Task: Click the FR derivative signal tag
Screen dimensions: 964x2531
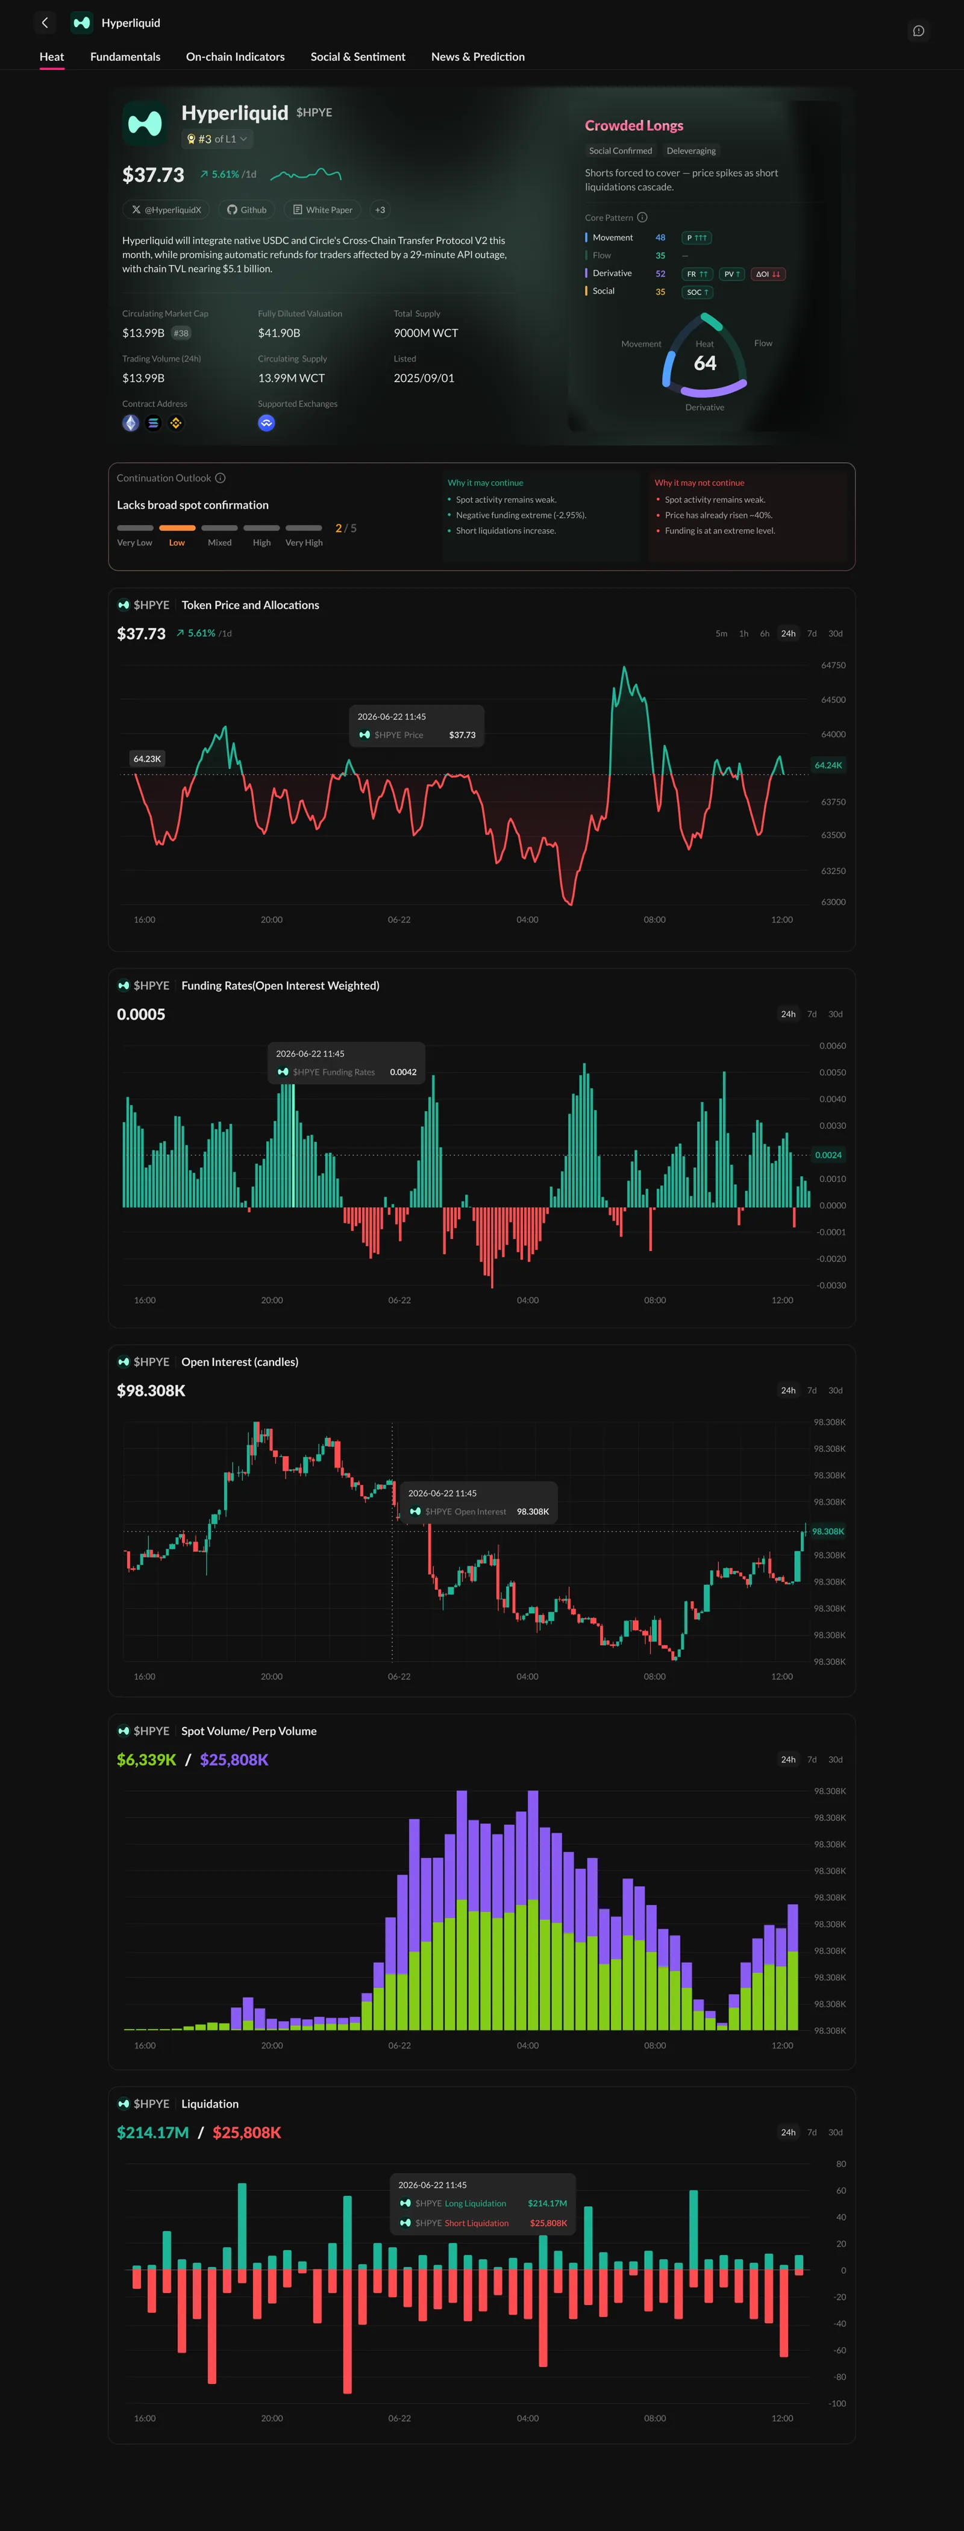Action: 698,274
